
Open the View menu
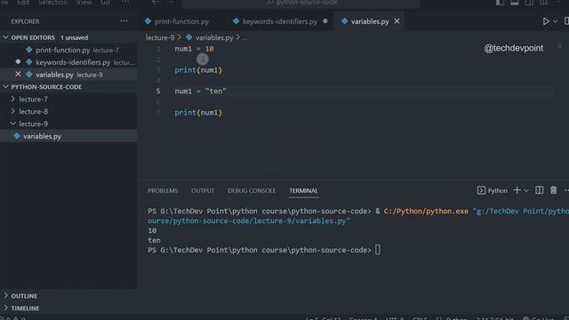[x=84, y=3]
